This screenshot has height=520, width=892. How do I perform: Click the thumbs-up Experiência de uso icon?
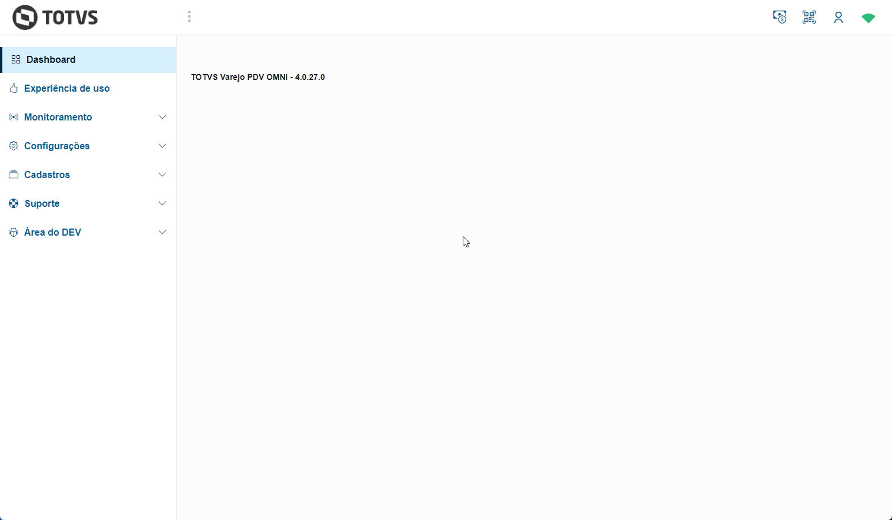[14, 88]
